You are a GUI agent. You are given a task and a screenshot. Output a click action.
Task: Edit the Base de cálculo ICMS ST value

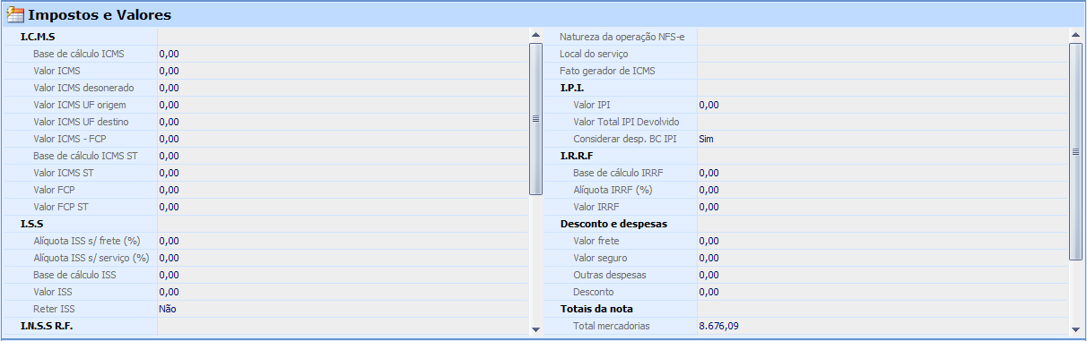click(x=343, y=156)
